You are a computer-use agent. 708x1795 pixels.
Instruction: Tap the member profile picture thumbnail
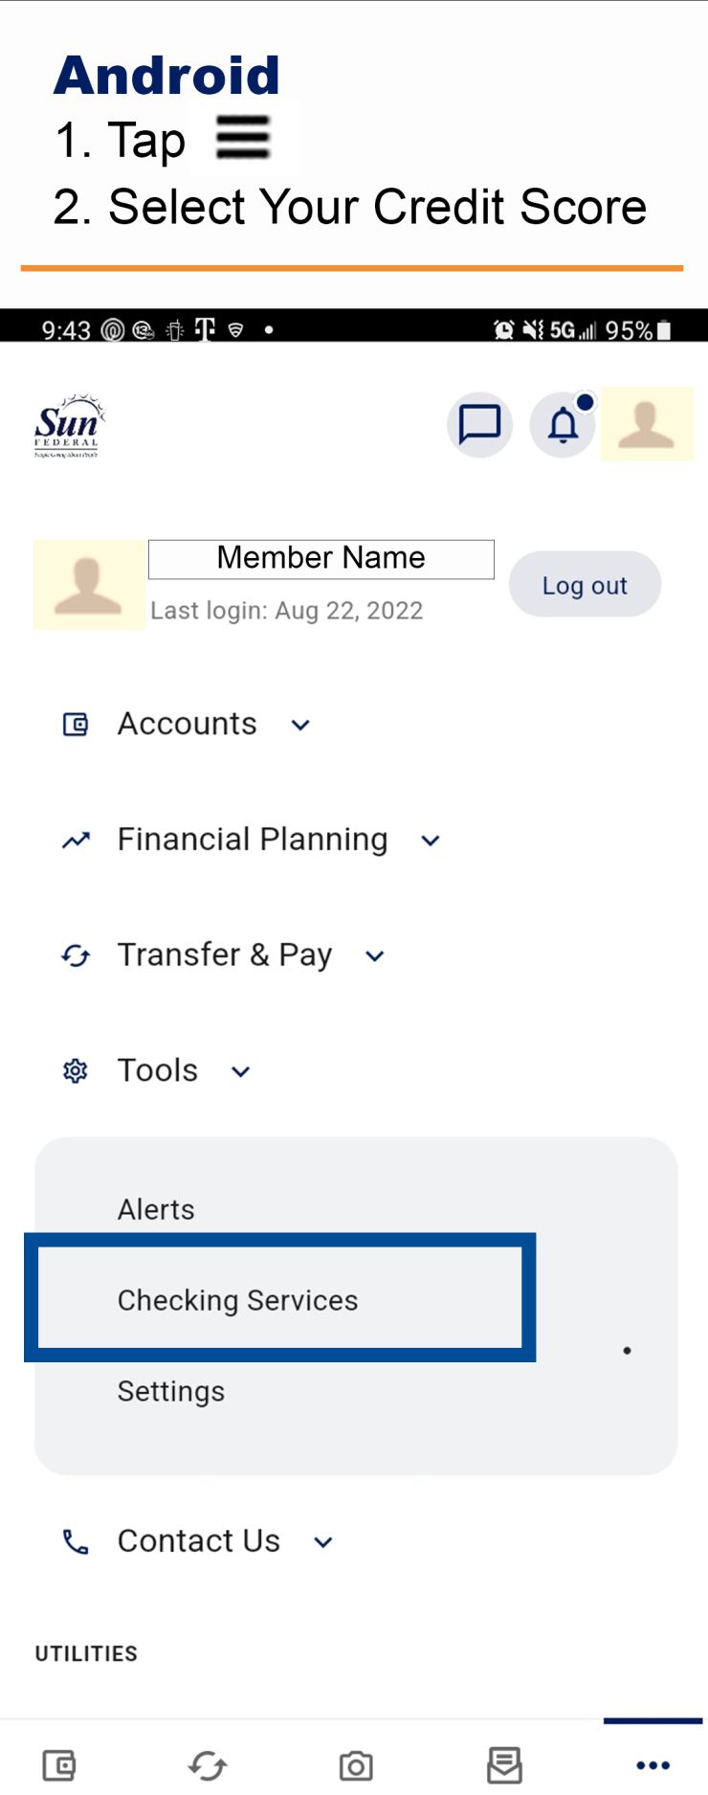click(89, 584)
